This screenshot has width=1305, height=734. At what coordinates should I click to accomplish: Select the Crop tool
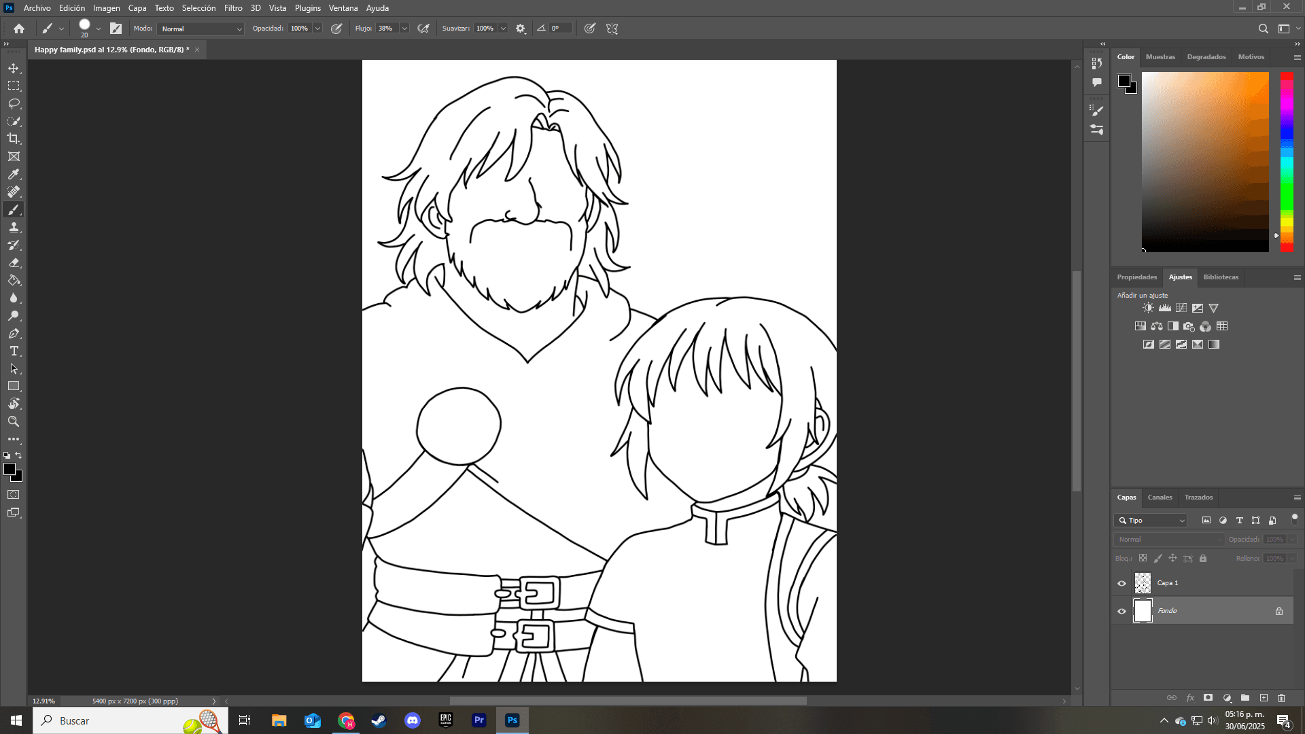click(14, 139)
